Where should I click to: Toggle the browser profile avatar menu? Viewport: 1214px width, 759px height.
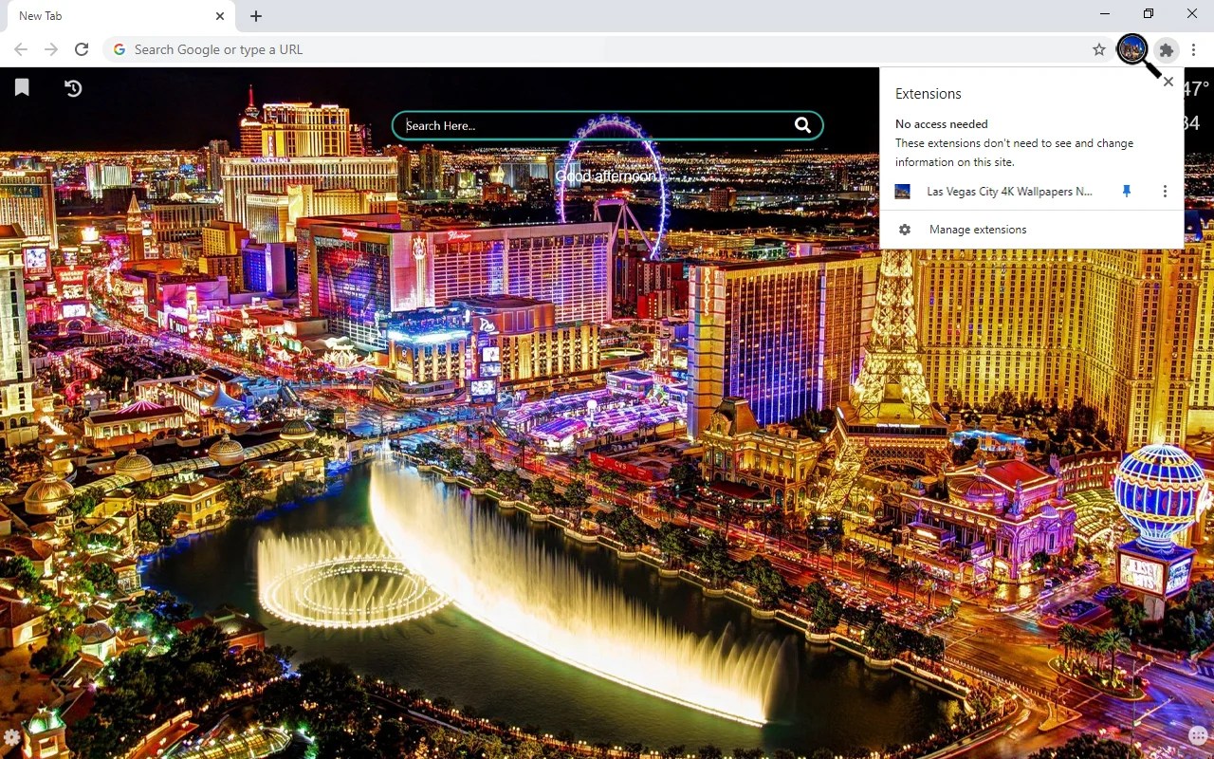click(1131, 49)
